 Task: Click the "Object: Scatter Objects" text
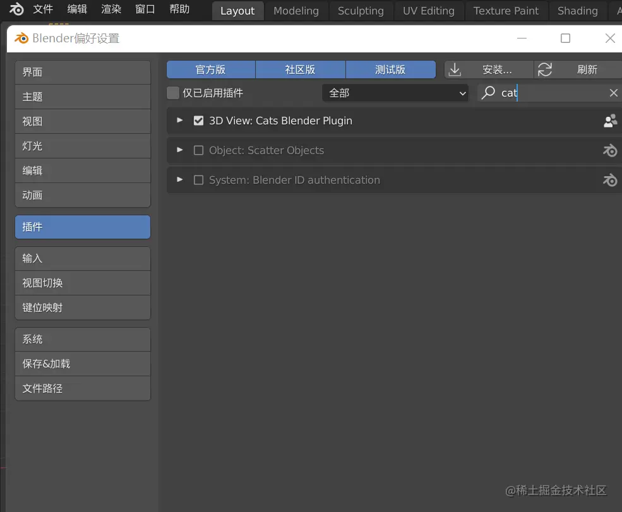(x=266, y=150)
